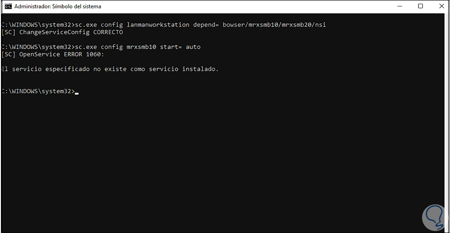This screenshot has height=233, width=451.
Task: Click the OpenService ERROR 1060 line
Action: pos(53,54)
